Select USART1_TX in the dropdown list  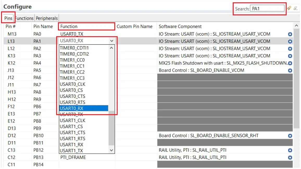[x=84, y=151]
